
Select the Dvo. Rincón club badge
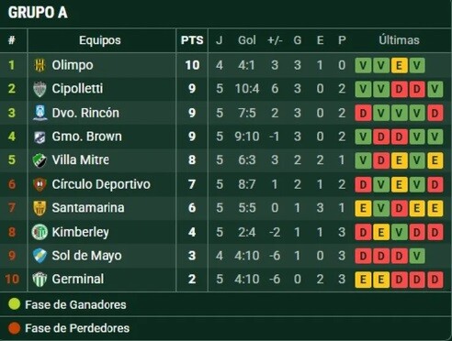click(40, 113)
